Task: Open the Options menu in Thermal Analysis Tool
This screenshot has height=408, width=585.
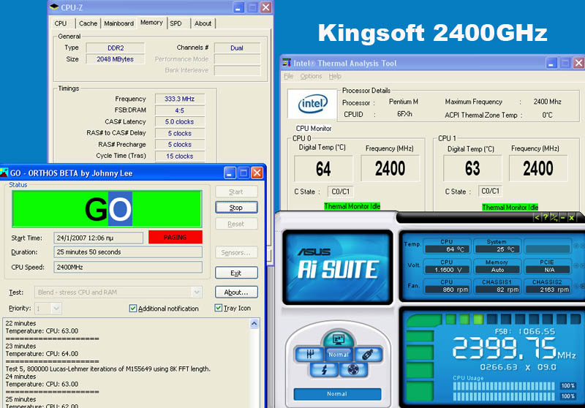Action: (311, 76)
